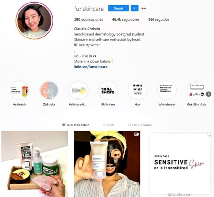Open the #skingredi... highlight circle
Viewport: 214px width, 197px height.
(79, 90)
